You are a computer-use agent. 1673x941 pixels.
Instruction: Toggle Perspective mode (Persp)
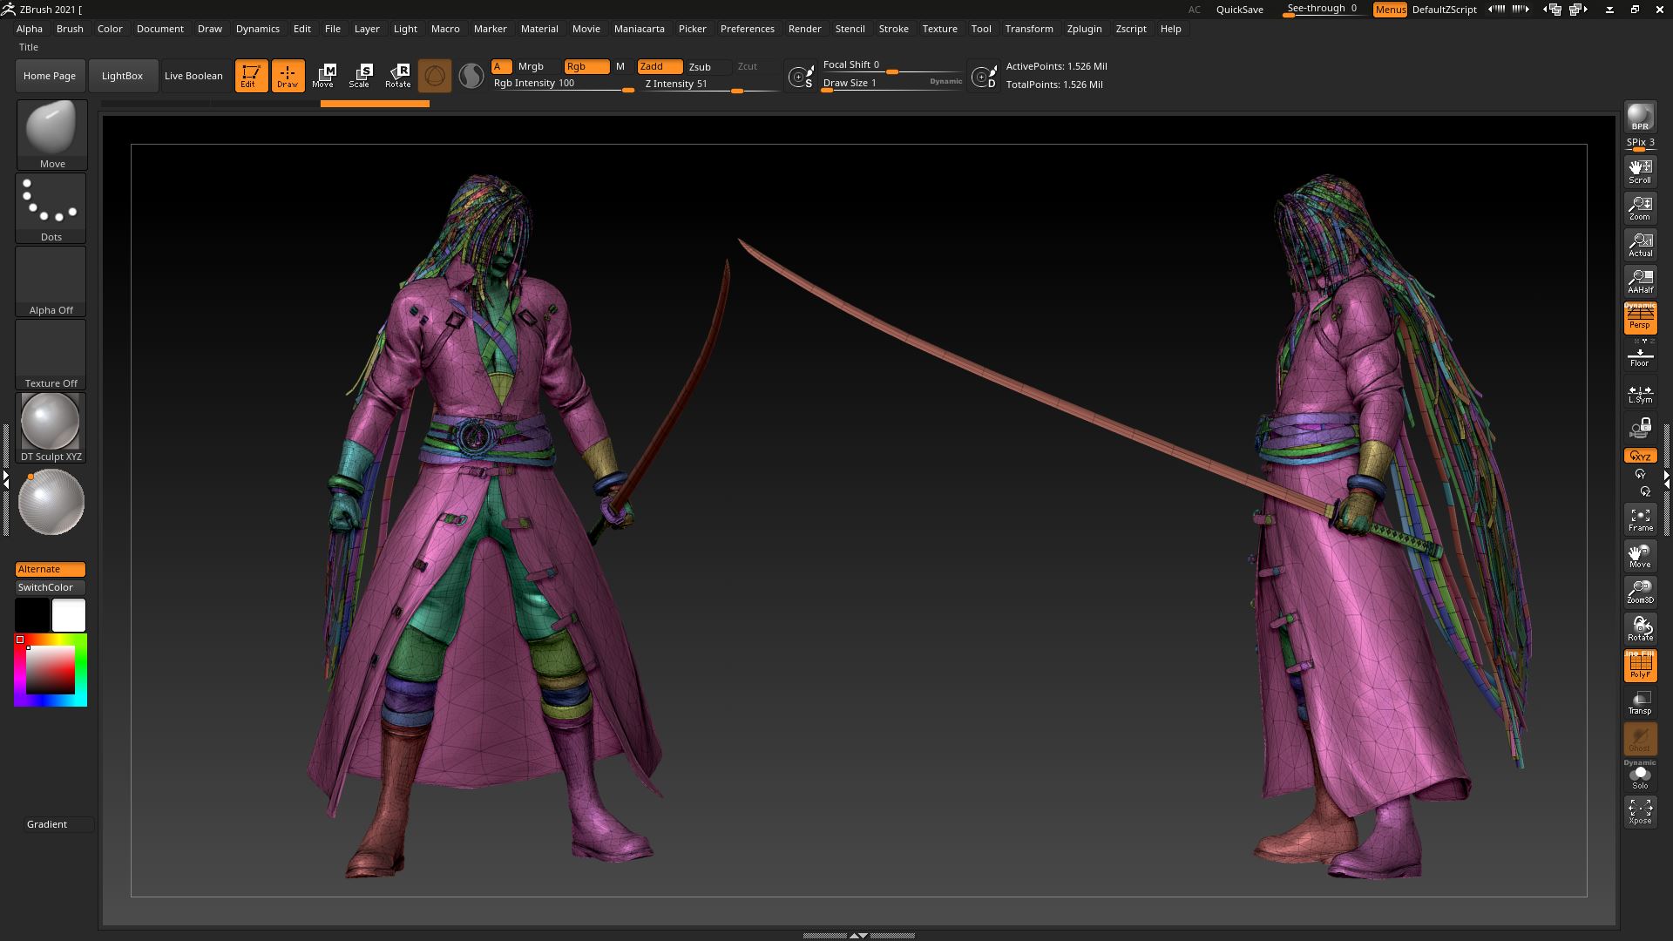tap(1640, 318)
